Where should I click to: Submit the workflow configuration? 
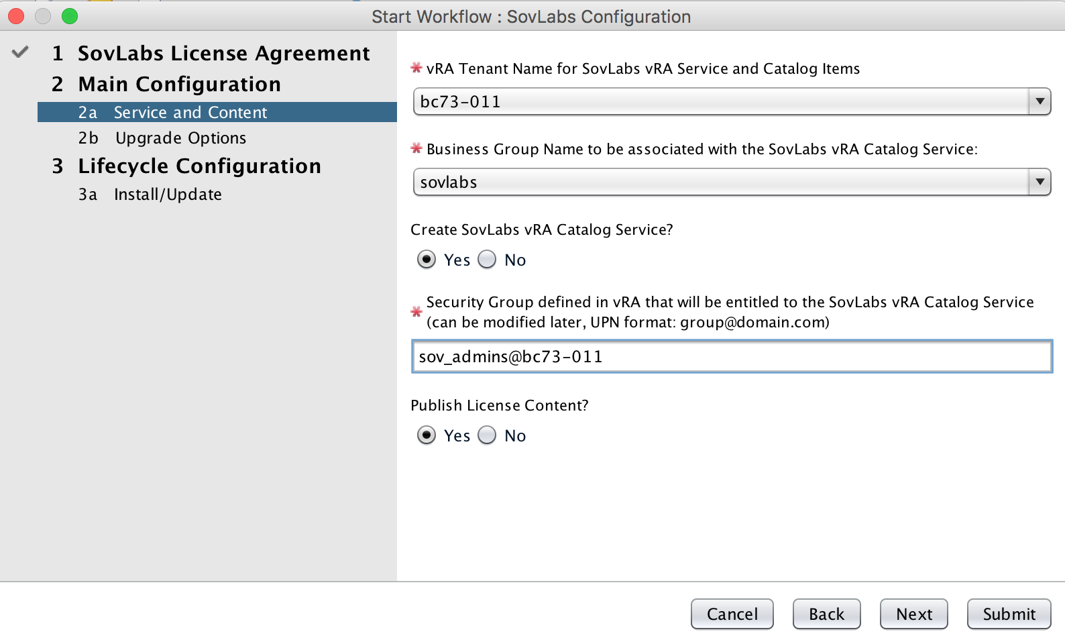(1009, 614)
